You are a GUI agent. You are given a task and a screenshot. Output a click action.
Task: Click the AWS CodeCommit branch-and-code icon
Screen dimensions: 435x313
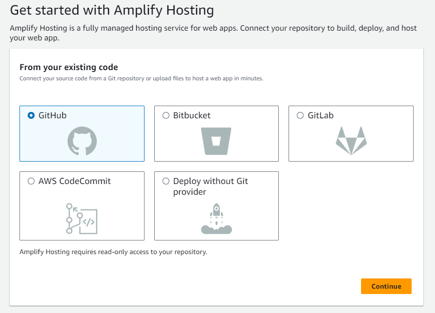(x=82, y=219)
